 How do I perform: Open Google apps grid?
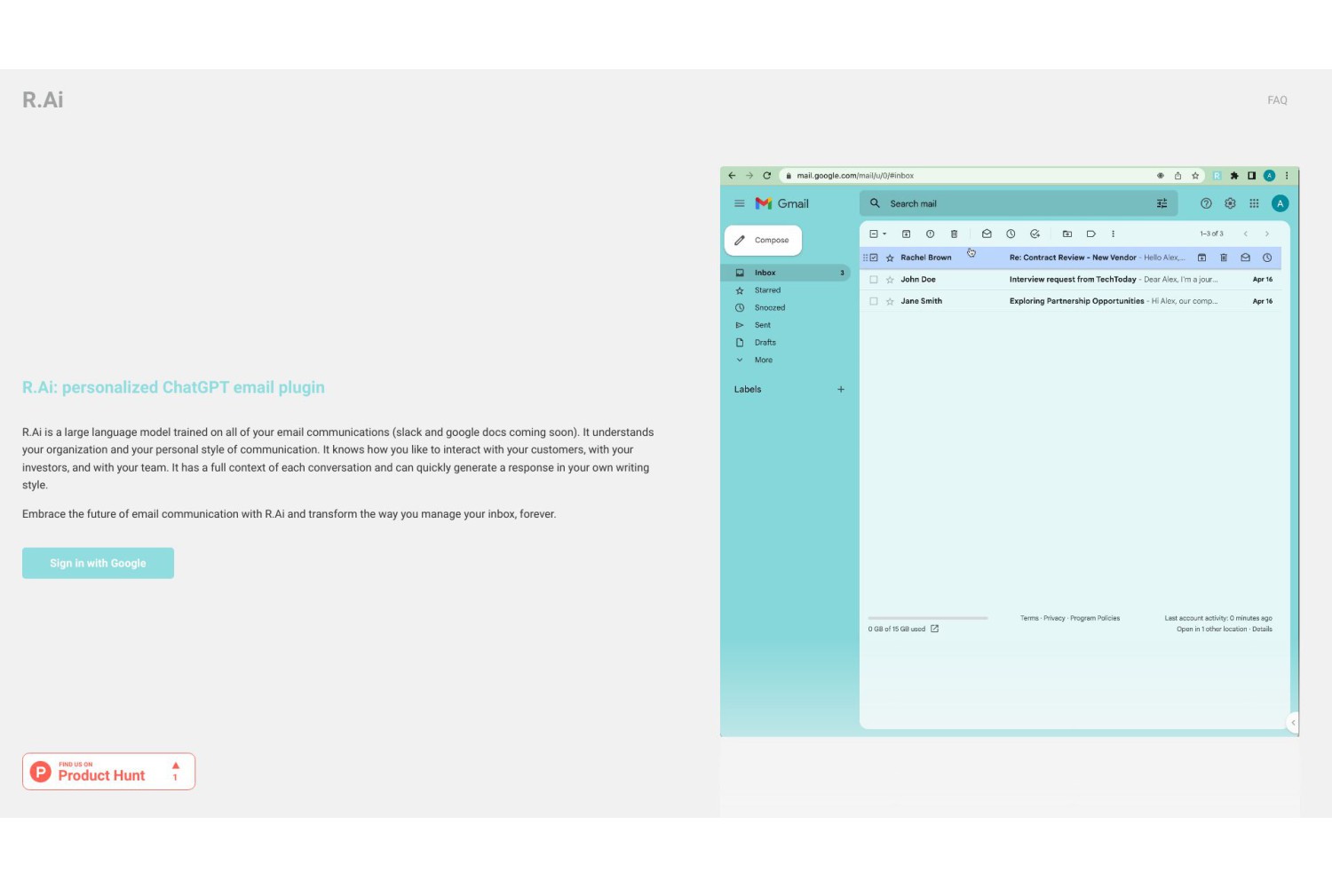(x=1254, y=203)
